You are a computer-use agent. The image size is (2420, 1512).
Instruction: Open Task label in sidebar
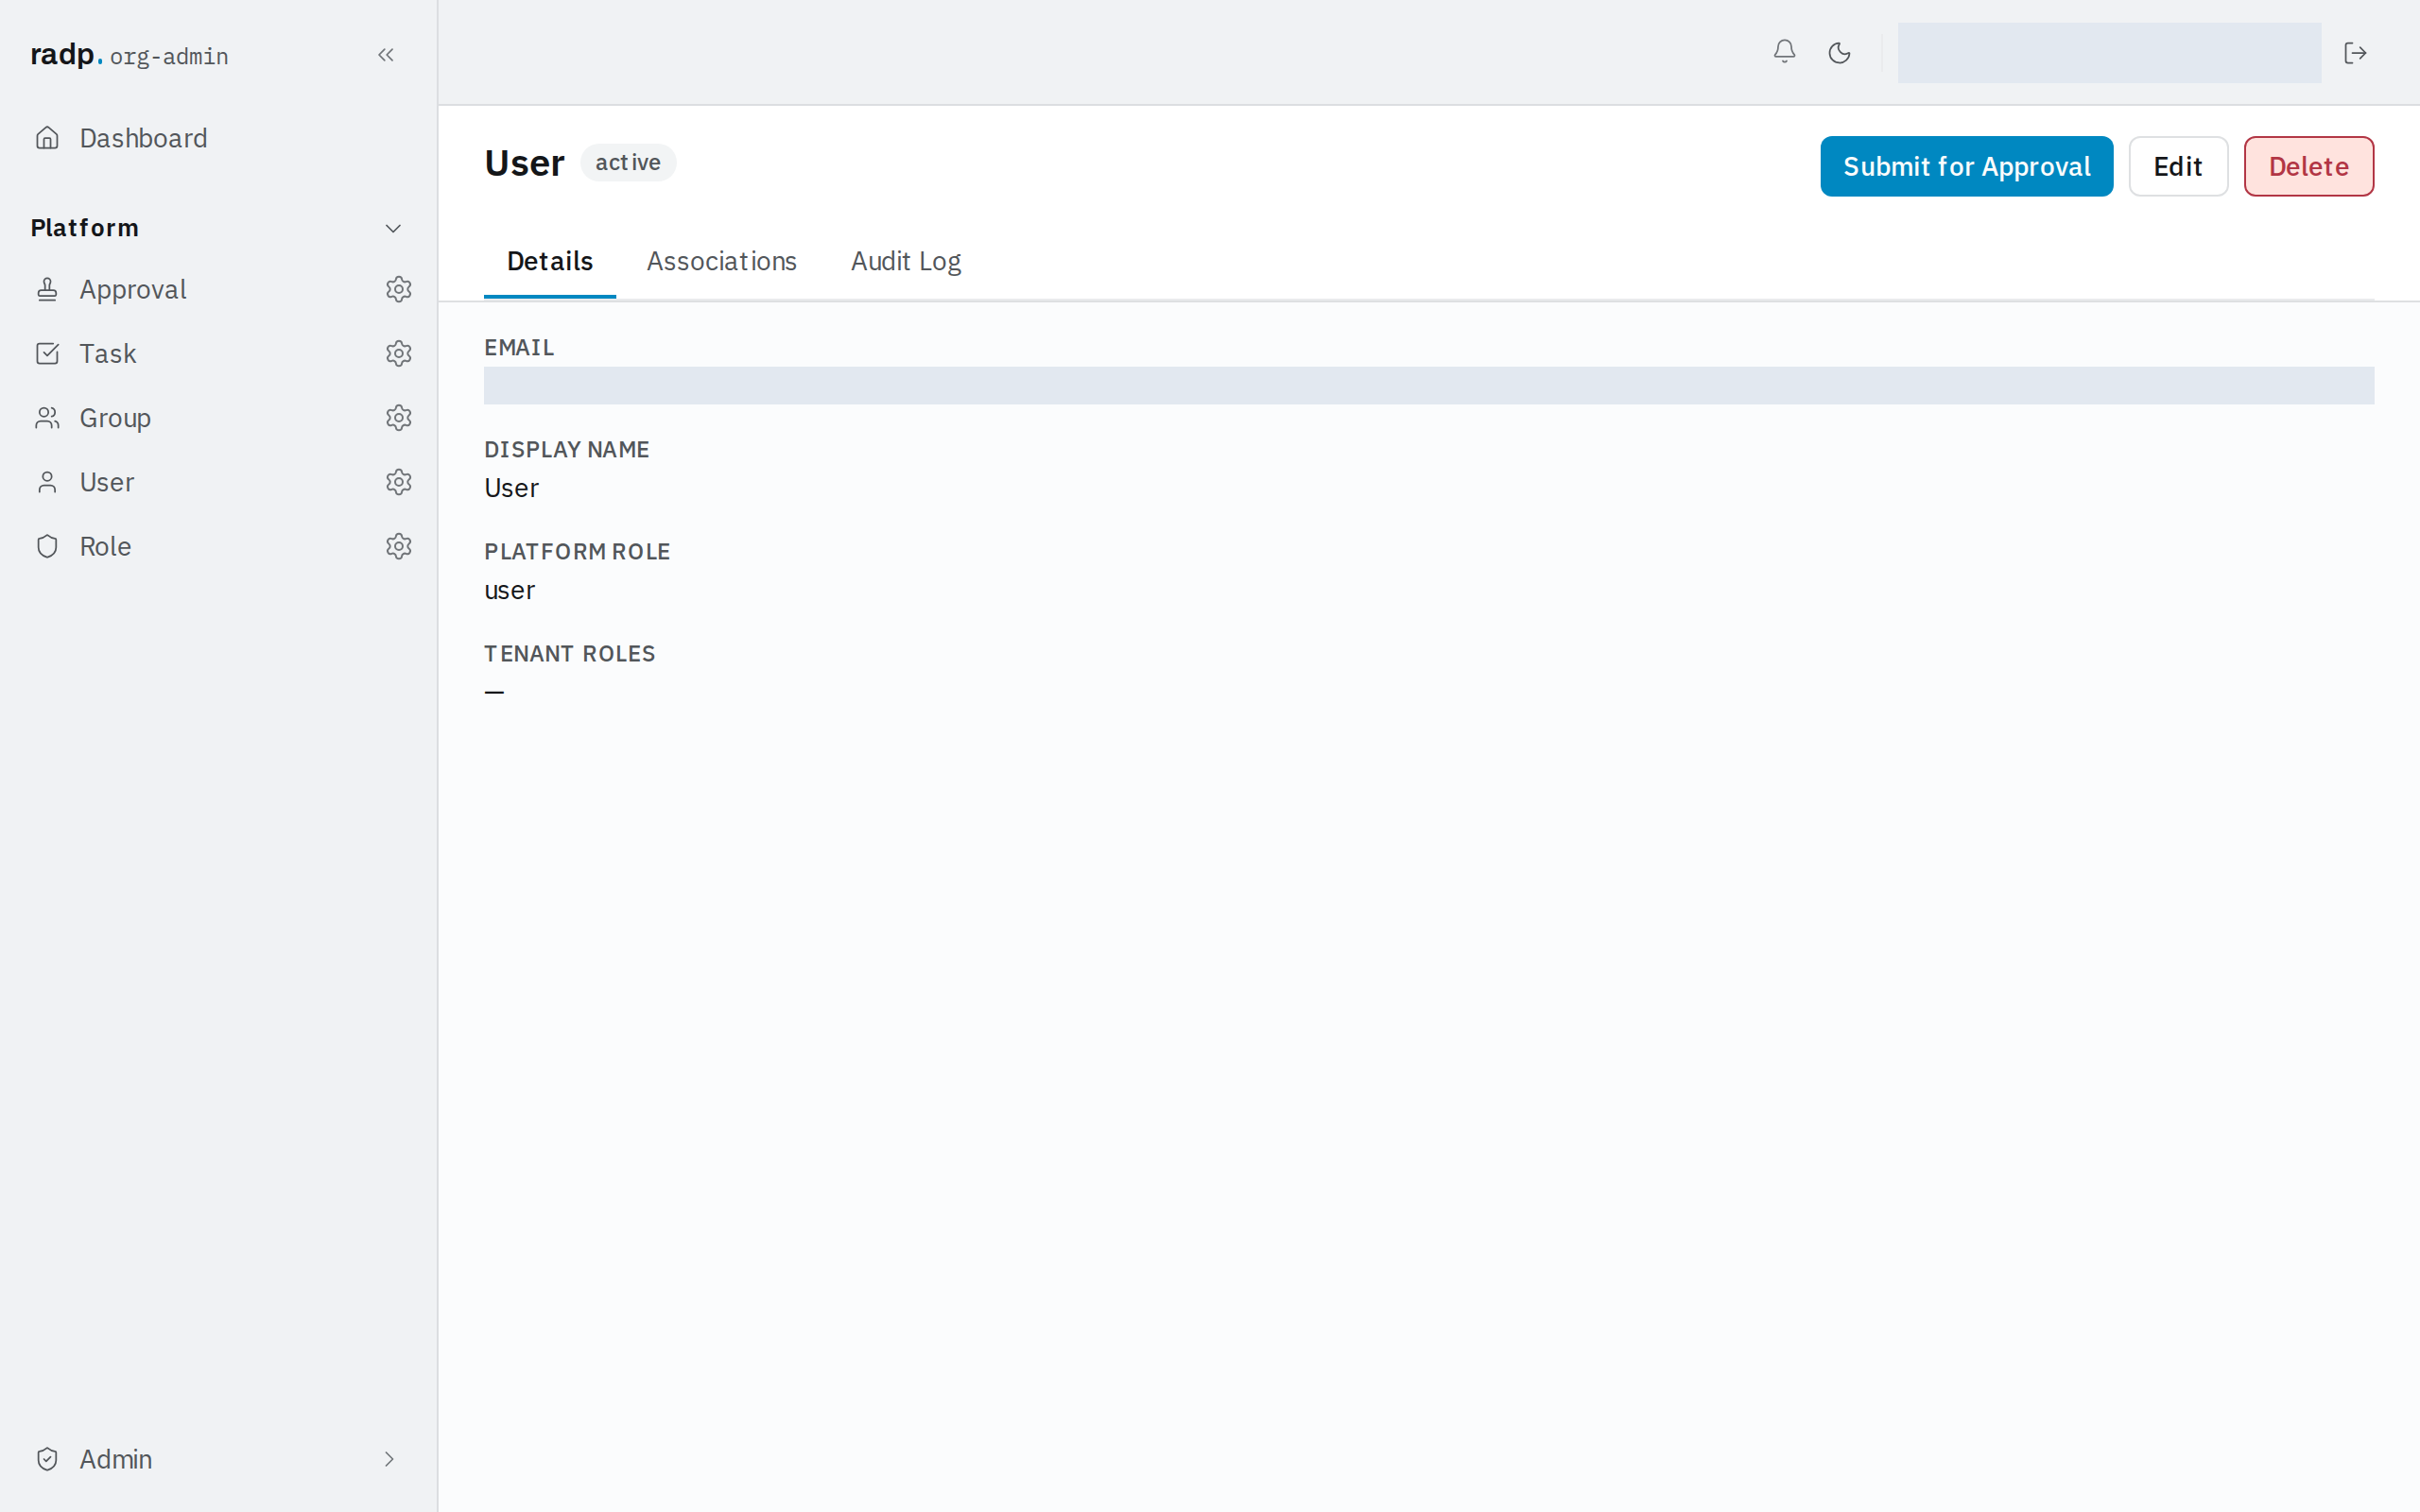107,353
